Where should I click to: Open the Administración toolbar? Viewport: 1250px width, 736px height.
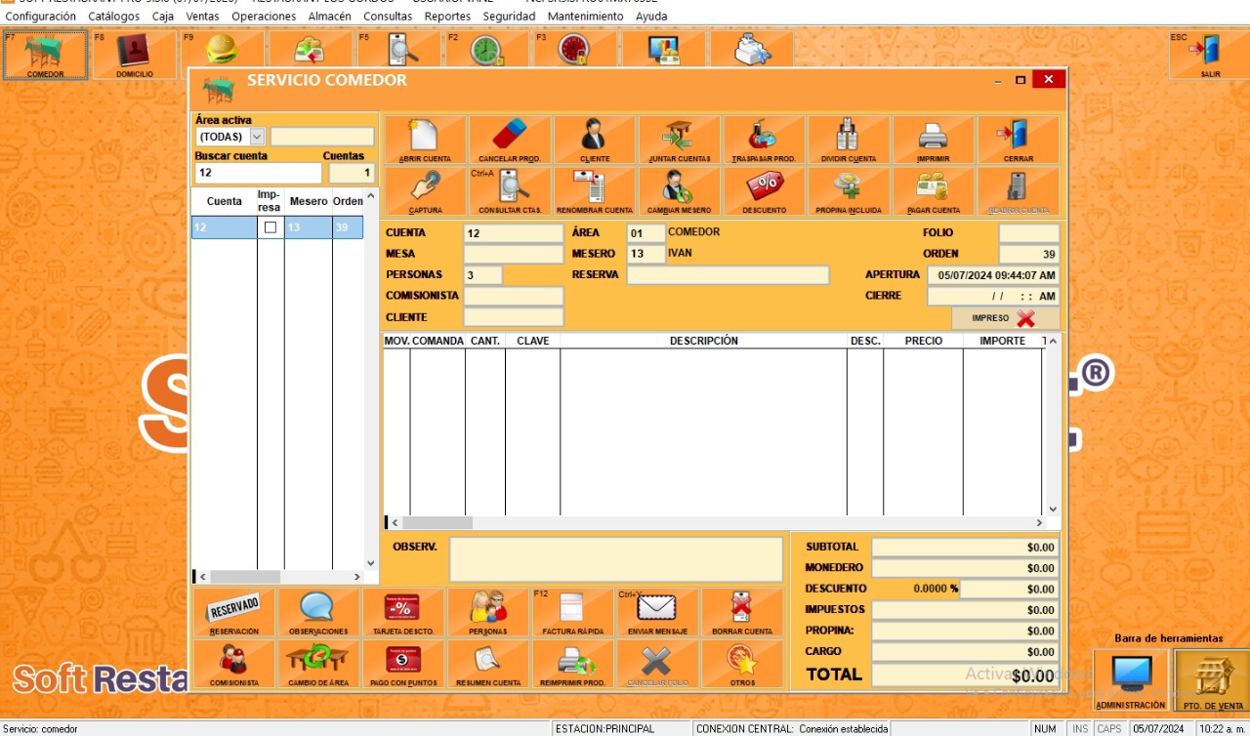pos(1131,680)
